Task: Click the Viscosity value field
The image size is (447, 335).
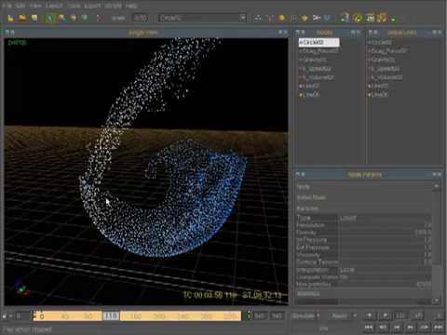Action: click(x=385, y=255)
